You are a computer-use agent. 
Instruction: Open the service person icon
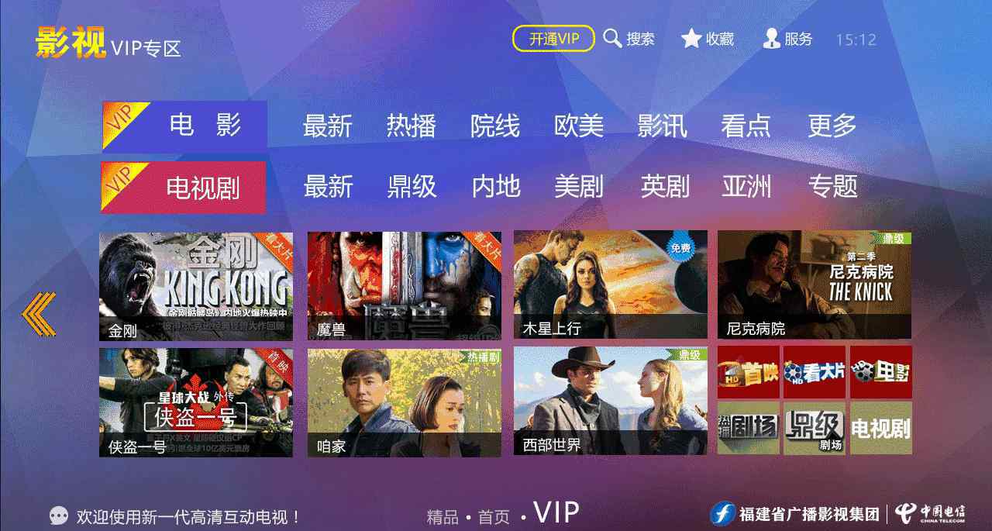(x=771, y=38)
